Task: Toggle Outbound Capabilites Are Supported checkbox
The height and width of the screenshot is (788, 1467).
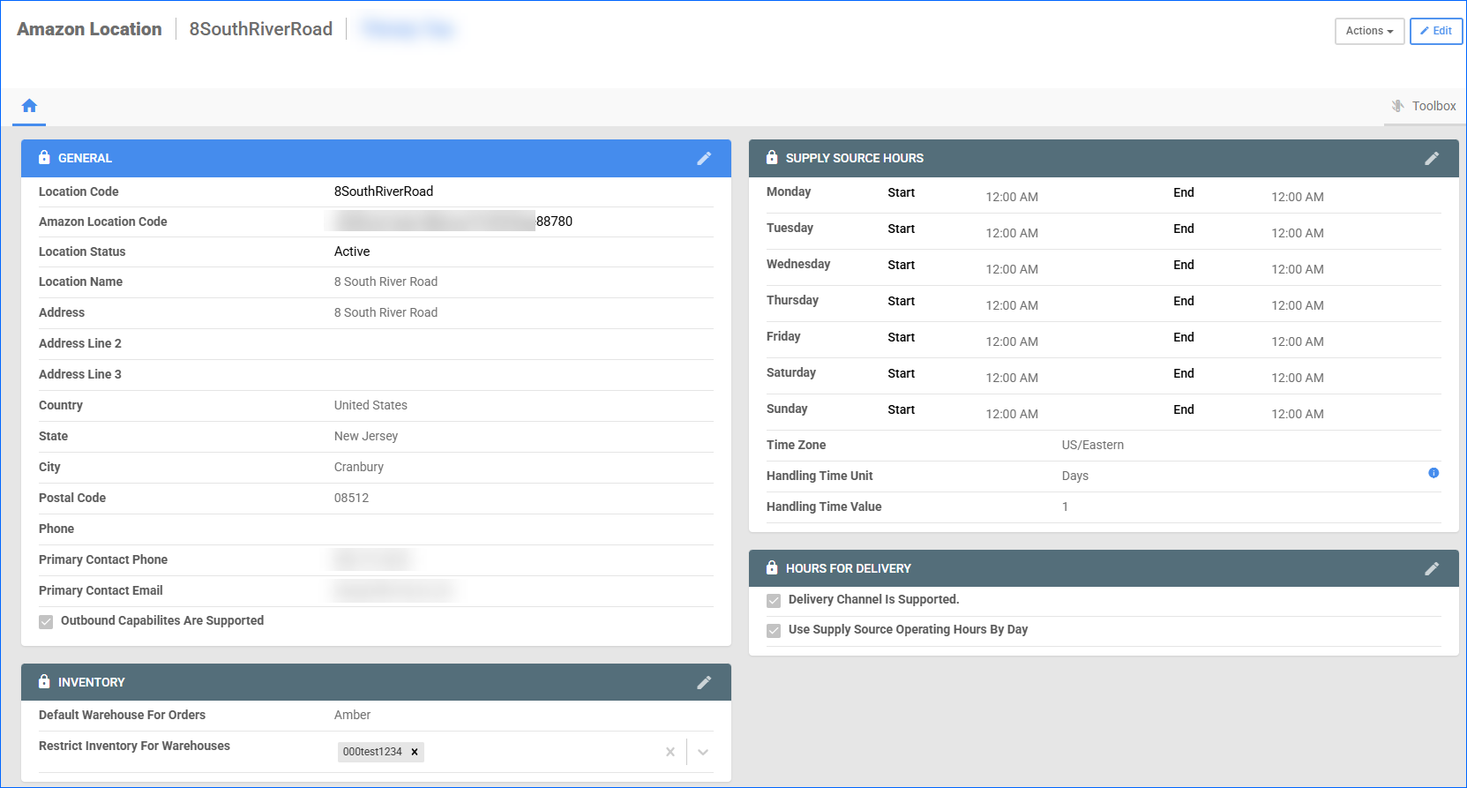Action: pyautogui.click(x=46, y=622)
